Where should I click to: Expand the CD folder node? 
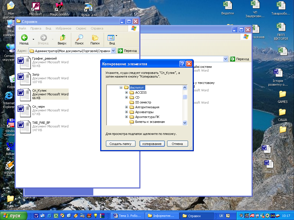click(126, 97)
